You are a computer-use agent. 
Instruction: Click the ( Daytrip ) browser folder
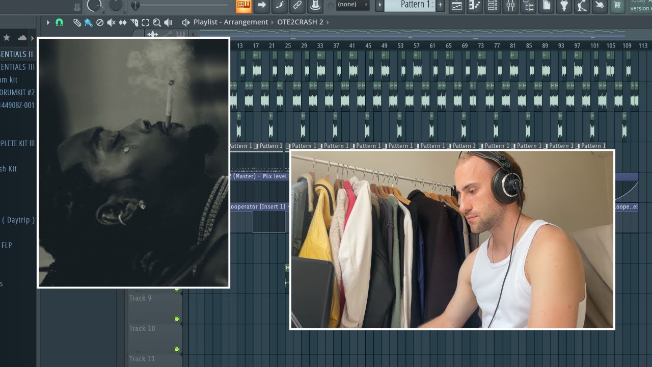18,220
